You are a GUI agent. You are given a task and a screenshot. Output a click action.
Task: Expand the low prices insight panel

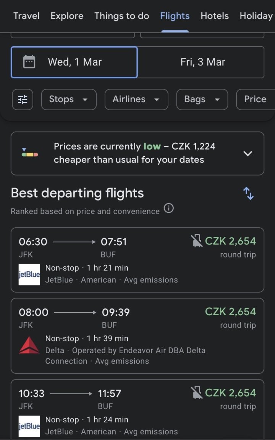(248, 153)
